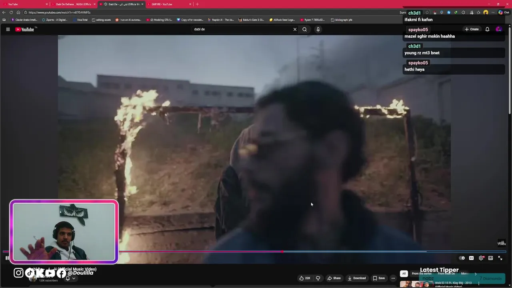
Task: Download this video
Action: coord(357,278)
